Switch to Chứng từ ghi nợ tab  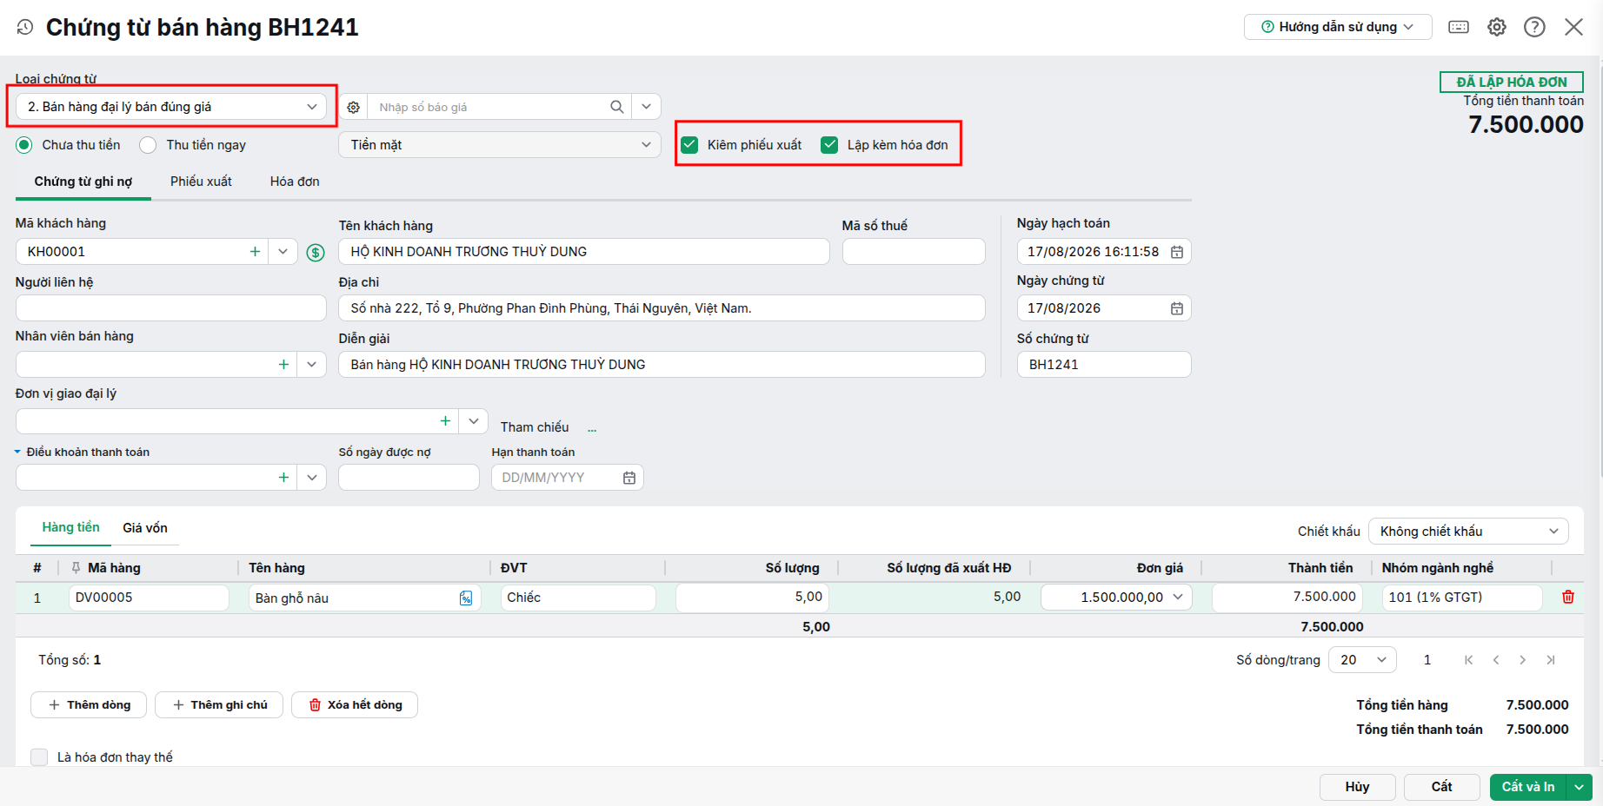pyautogui.click(x=83, y=182)
